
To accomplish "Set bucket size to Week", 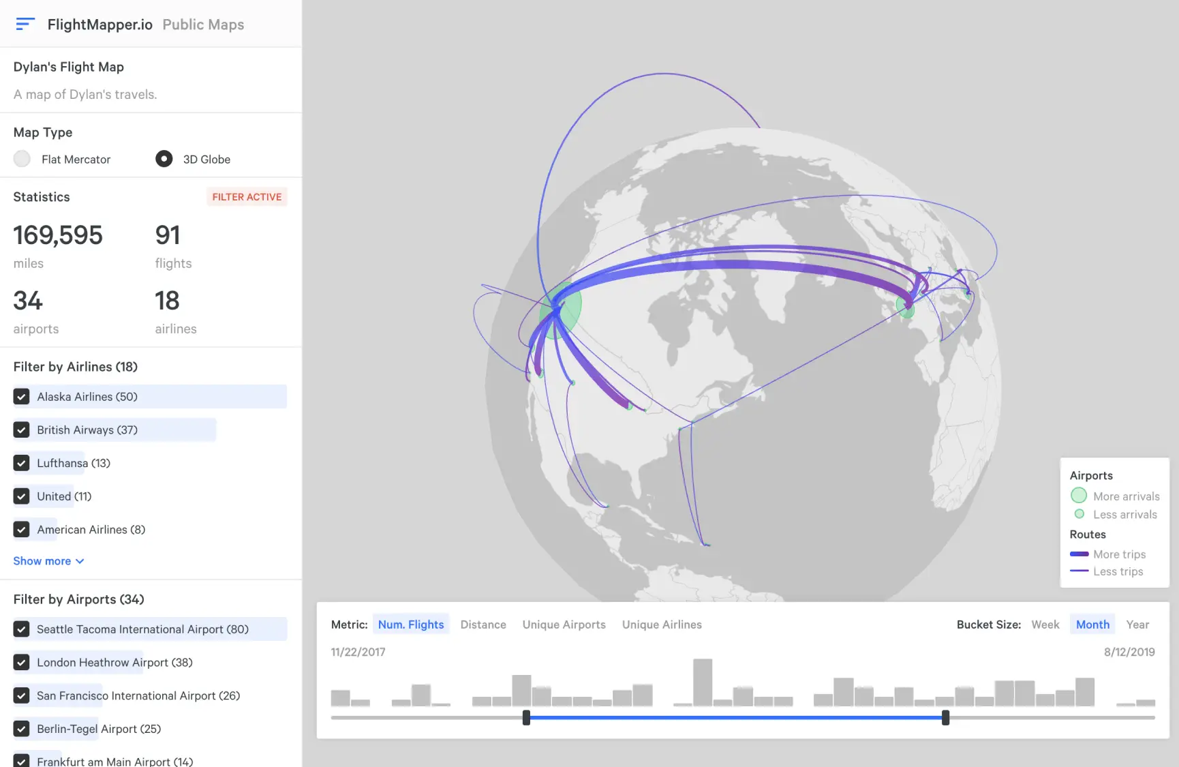I will click(1045, 625).
